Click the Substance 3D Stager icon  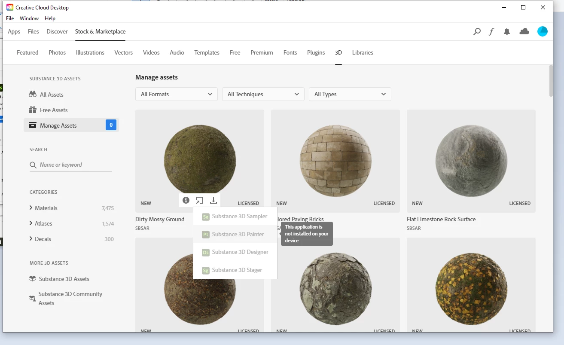206,270
